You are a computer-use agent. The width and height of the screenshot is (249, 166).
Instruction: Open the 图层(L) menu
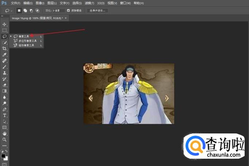tap(52, 3)
